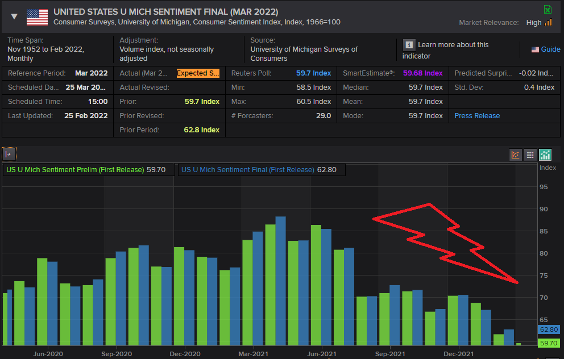Click the US U Mich Sentiment Prelim legend
The height and width of the screenshot is (359, 564).
pos(89,170)
